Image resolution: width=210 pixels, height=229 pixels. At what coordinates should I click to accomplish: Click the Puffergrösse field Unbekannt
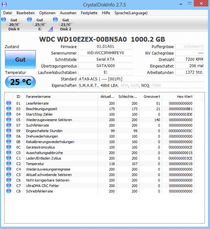(190, 47)
